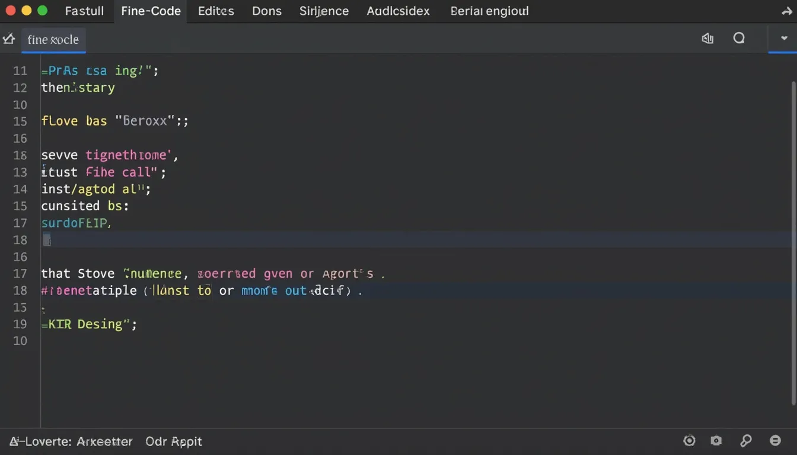Click 'Odr Appit' in the status bar
Image resolution: width=797 pixels, height=455 pixels.
[x=174, y=441]
